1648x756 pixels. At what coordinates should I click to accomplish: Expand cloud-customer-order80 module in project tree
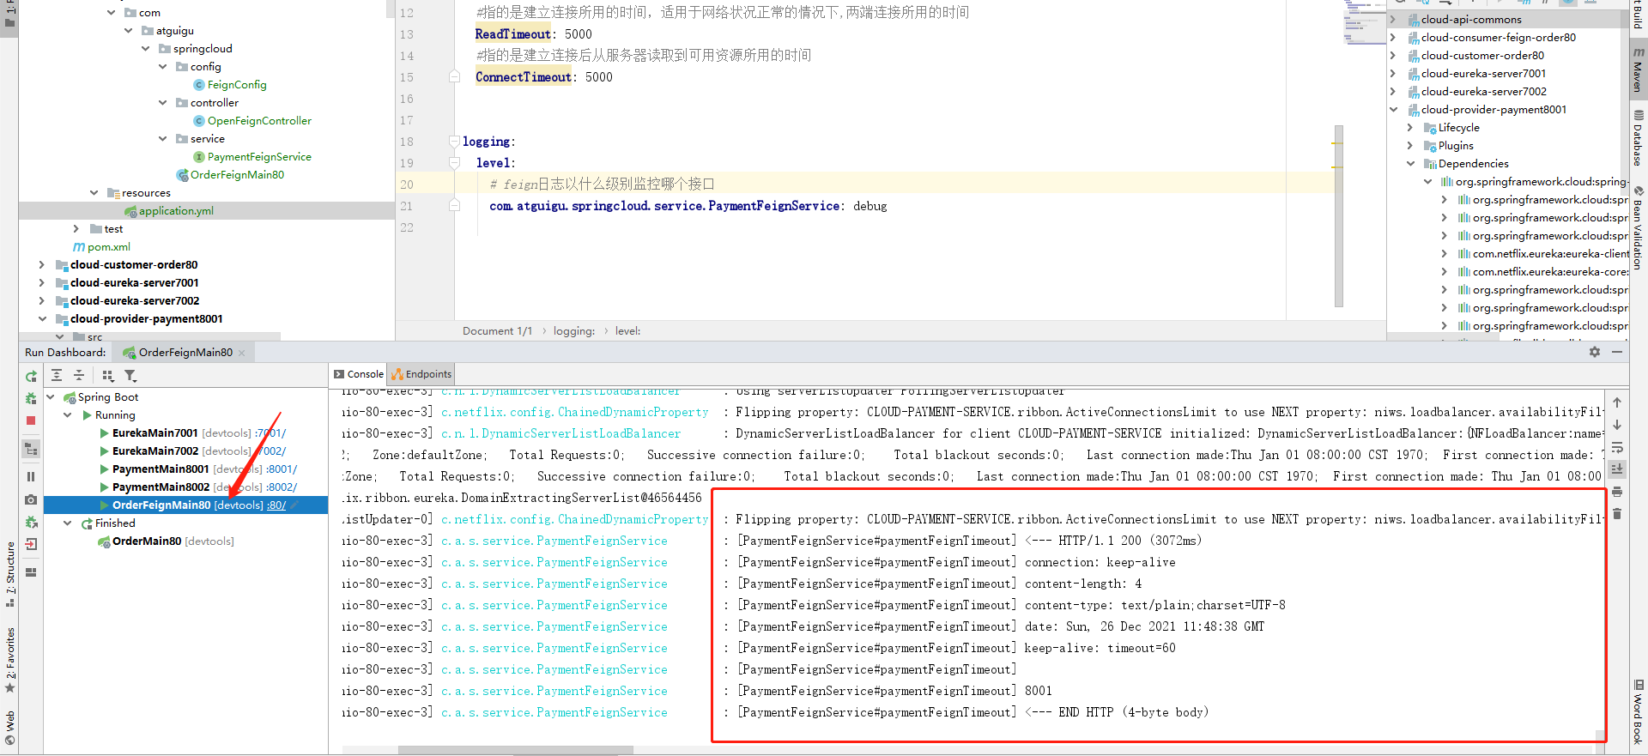42,265
